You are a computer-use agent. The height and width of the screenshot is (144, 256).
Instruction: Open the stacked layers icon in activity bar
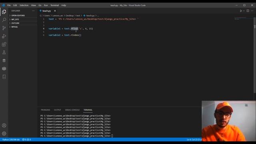4,68
